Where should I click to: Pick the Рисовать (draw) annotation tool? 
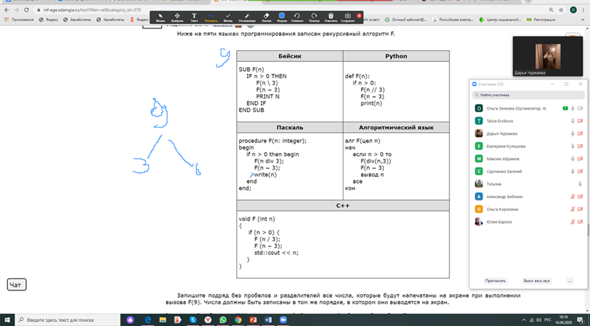211,17
